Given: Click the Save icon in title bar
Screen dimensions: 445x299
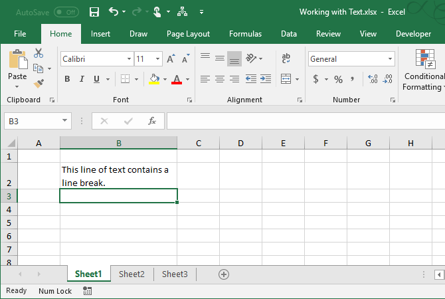Looking at the screenshot, I should (x=94, y=12).
